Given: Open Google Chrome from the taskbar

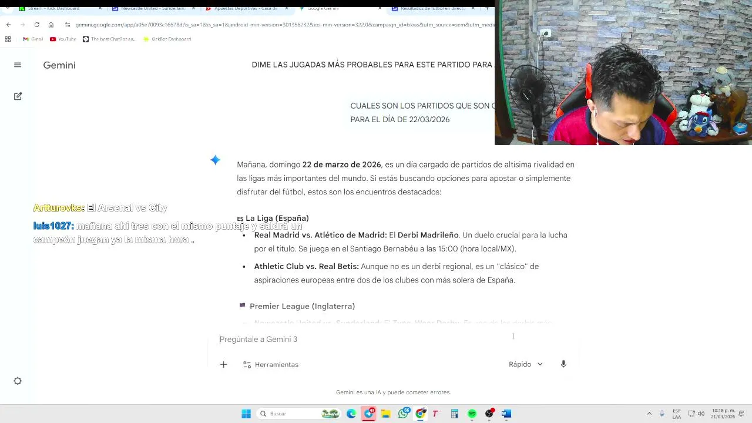Looking at the screenshot, I should [x=420, y=414].
